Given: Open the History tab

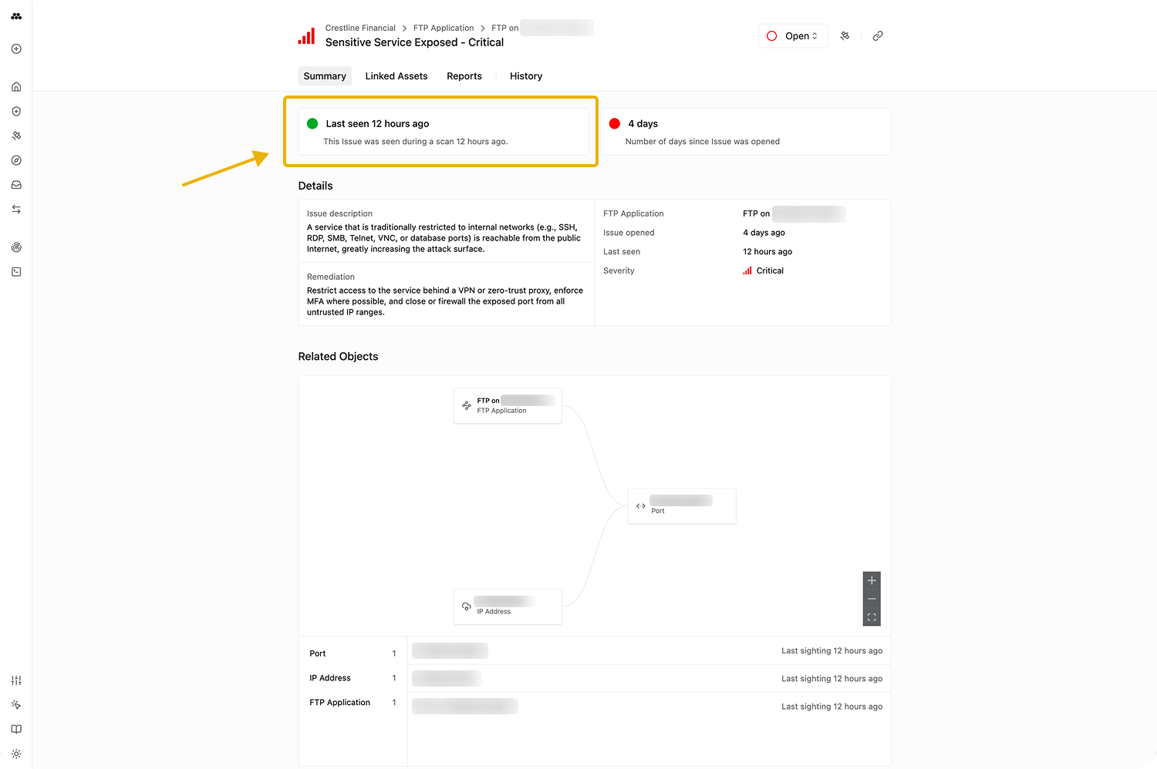Looking at the screenshot, I should (x=525, y=76).
